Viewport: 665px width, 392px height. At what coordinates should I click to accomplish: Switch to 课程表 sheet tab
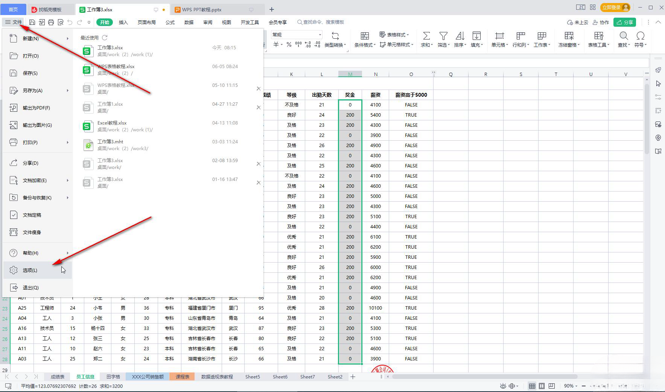pyautogui.click(x=182, y=377)
